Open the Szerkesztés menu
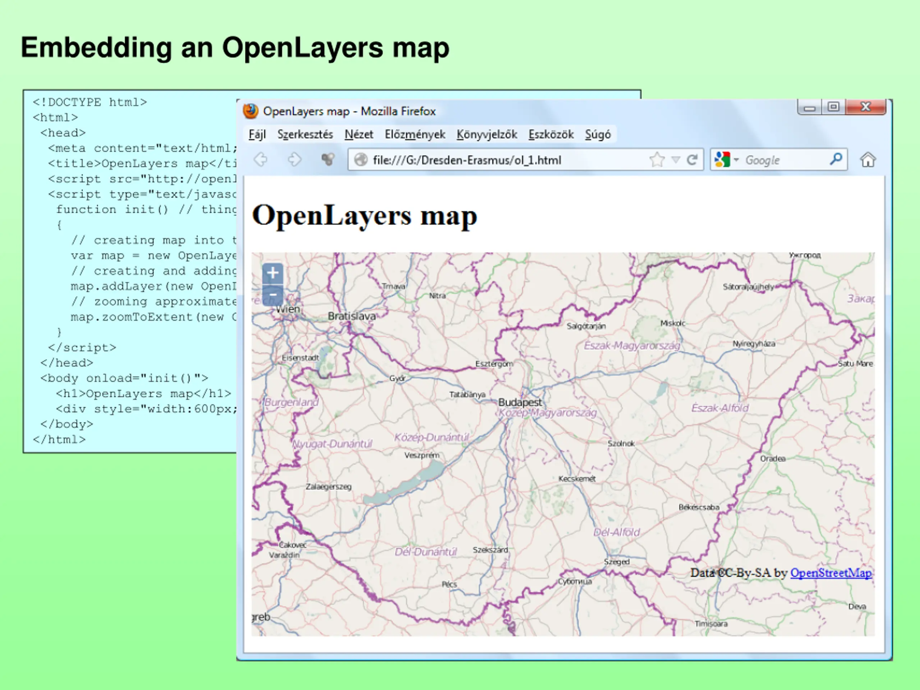The width and height of the screenshot is (920, 690). click(305, 134)
